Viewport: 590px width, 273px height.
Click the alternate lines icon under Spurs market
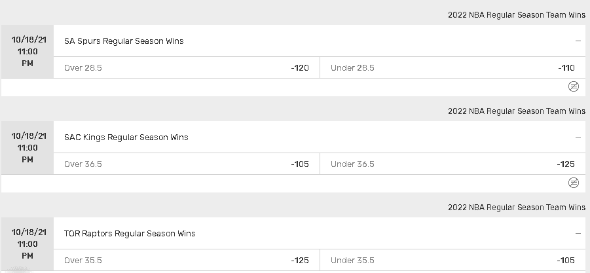pos(573,86)
